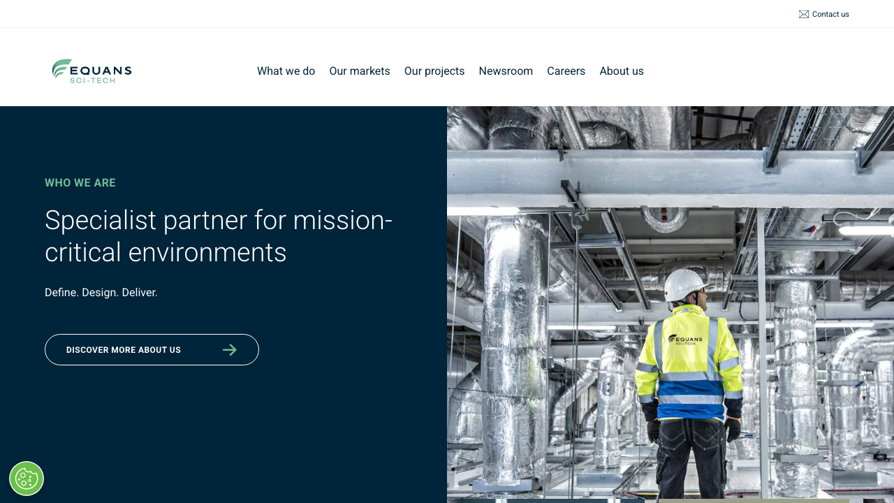Screen dimensions: 894x503
Task: Click the DISCOVER MORE ABOUT US button
Action: pyautogui.click(x=152, y=349)
